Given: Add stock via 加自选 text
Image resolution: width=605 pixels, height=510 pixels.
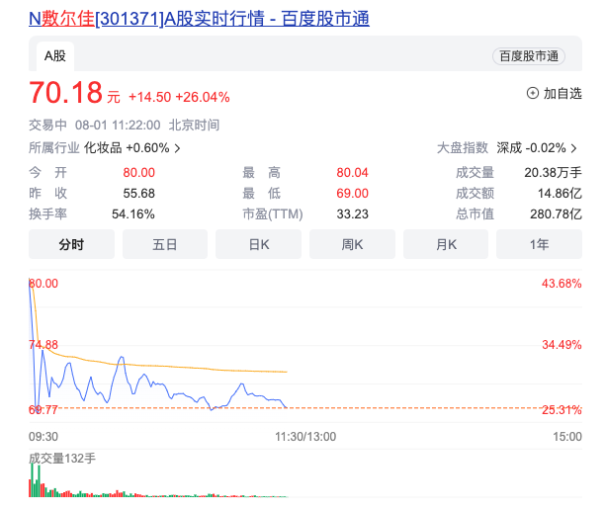Looking at the screenshot, I should tap(562, 93).
